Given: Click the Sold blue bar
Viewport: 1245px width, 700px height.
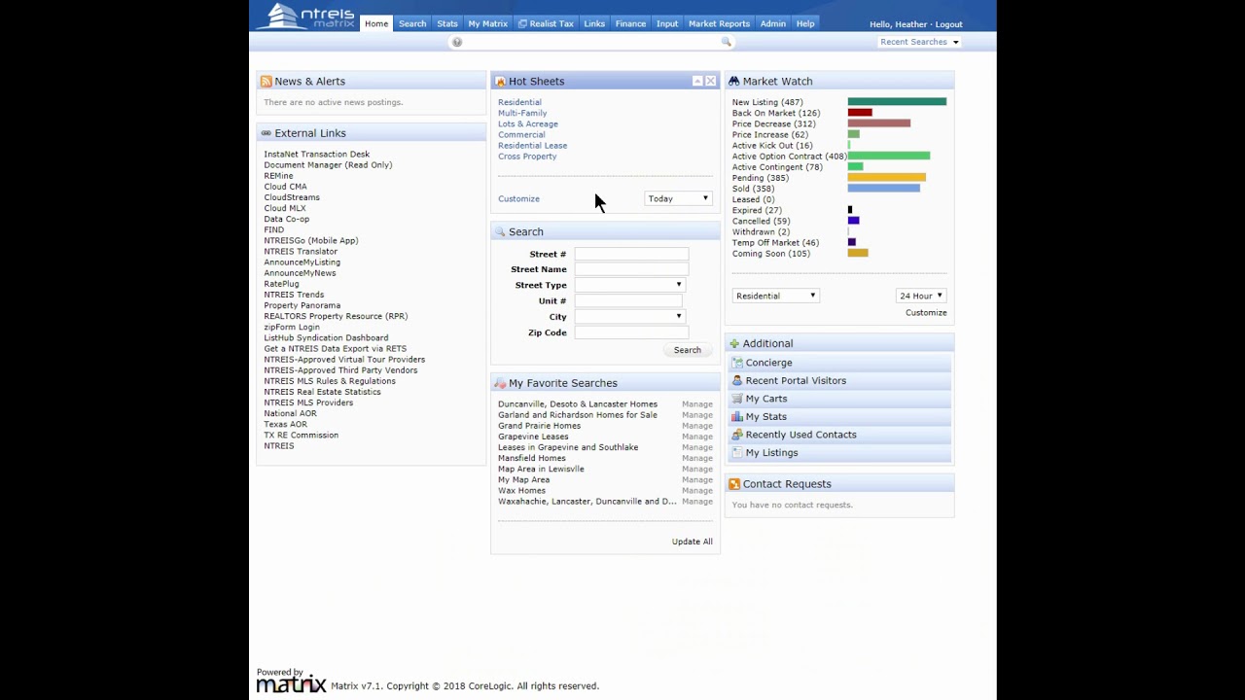Looking at the screenshot, I should [x=883, y=189].
